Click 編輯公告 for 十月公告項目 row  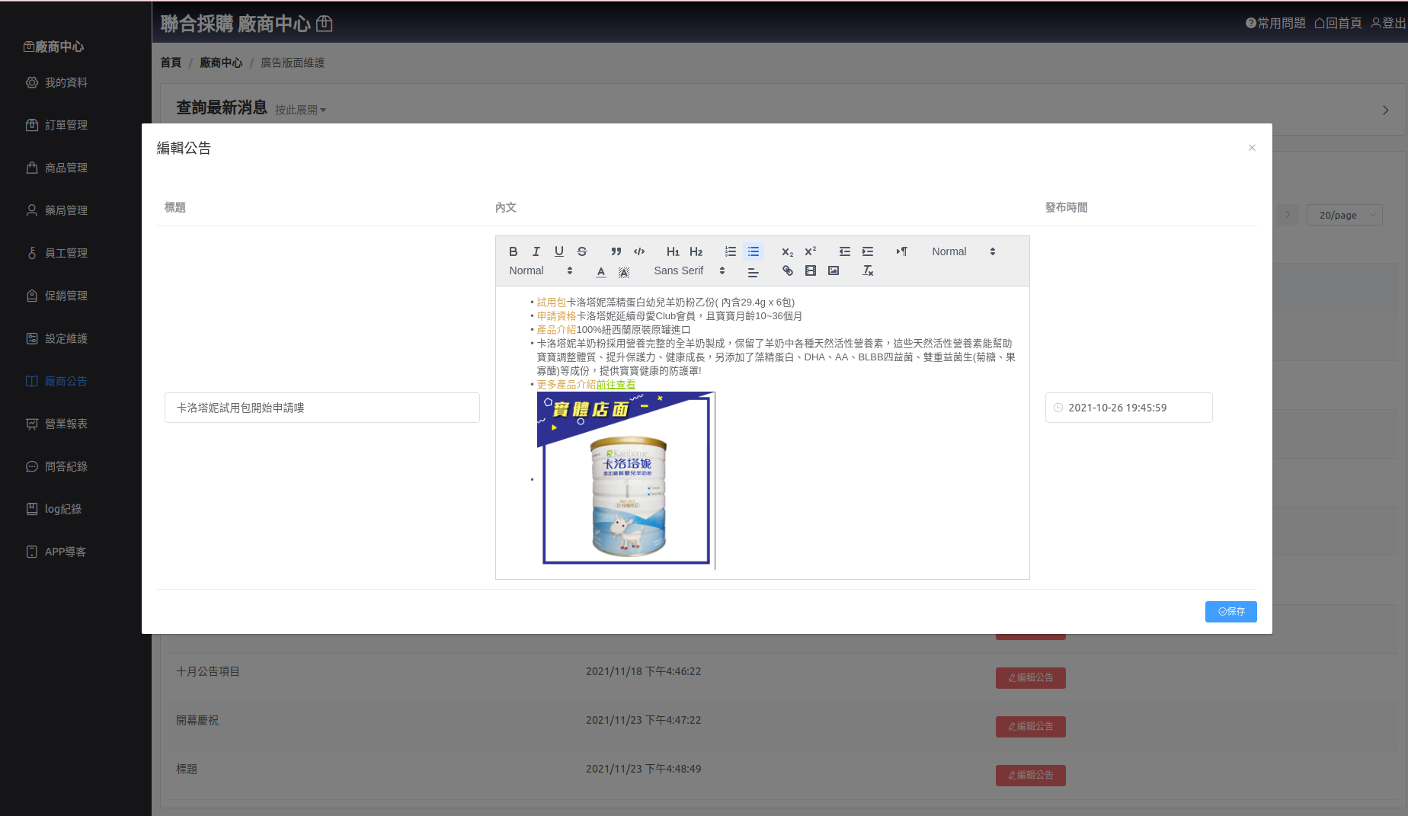(x=1031, y=678)
